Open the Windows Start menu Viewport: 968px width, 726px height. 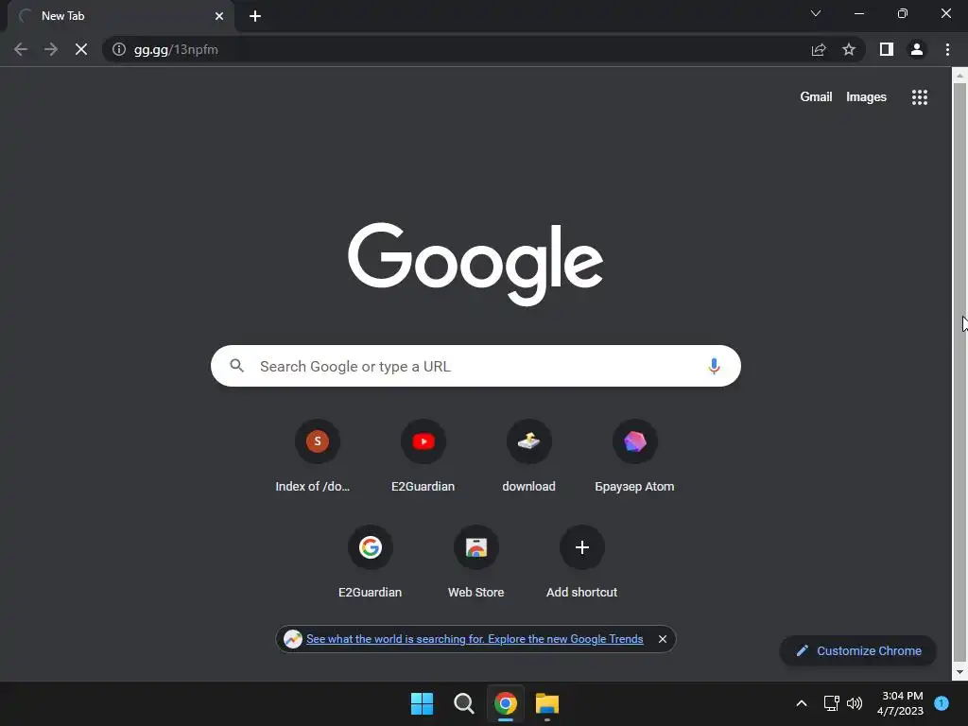coord(423,703)
